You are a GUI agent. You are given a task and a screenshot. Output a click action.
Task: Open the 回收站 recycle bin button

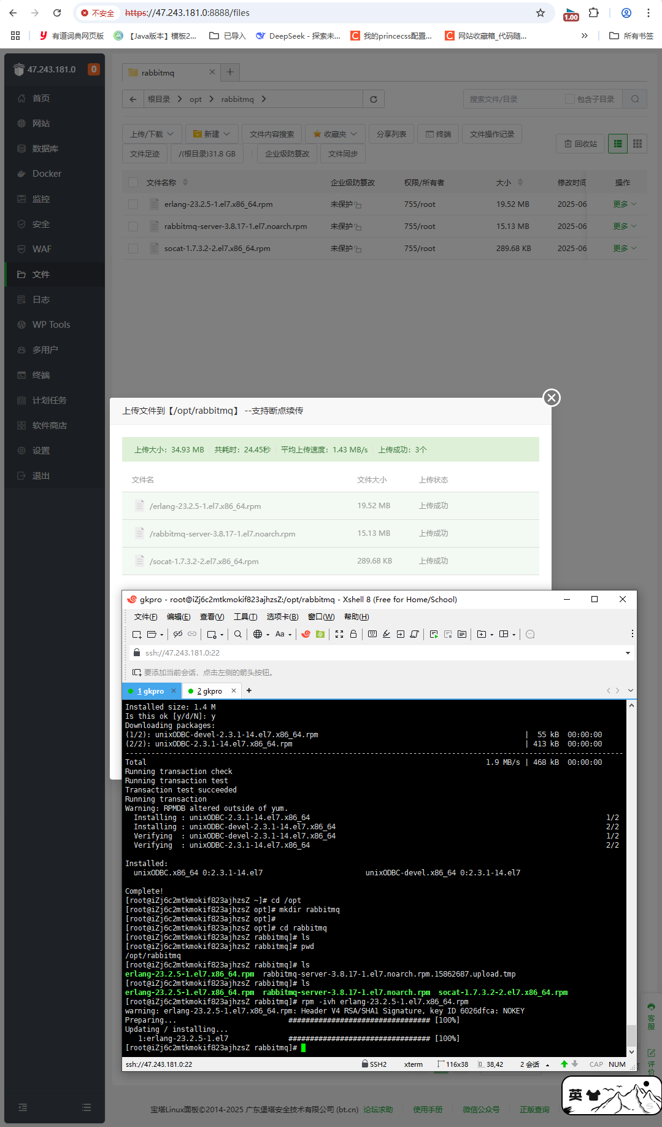point(580,144)
